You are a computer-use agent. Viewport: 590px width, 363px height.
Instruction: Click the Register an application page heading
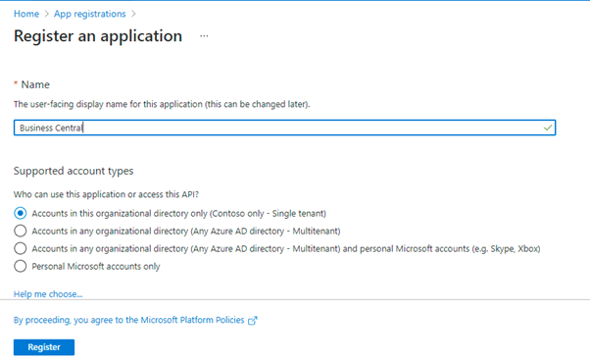pos(98,36)
